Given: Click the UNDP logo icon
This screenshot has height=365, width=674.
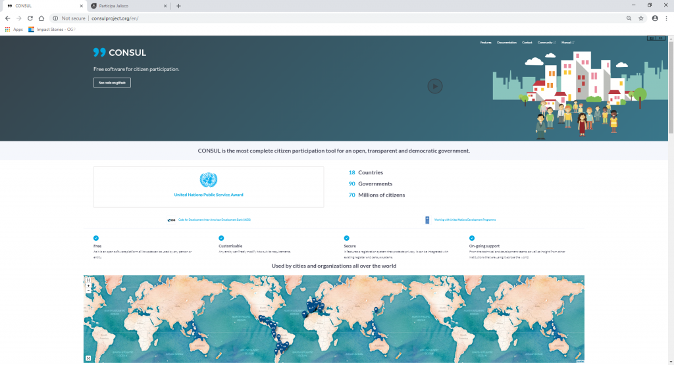Looking at the screenshot, I should pyautogui.click(x=427, y=220).
